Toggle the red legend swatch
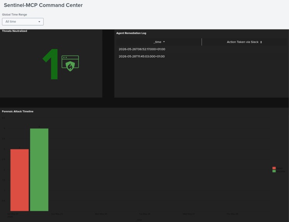This screenshot has width=289, height=222. [x=274, y=168]
